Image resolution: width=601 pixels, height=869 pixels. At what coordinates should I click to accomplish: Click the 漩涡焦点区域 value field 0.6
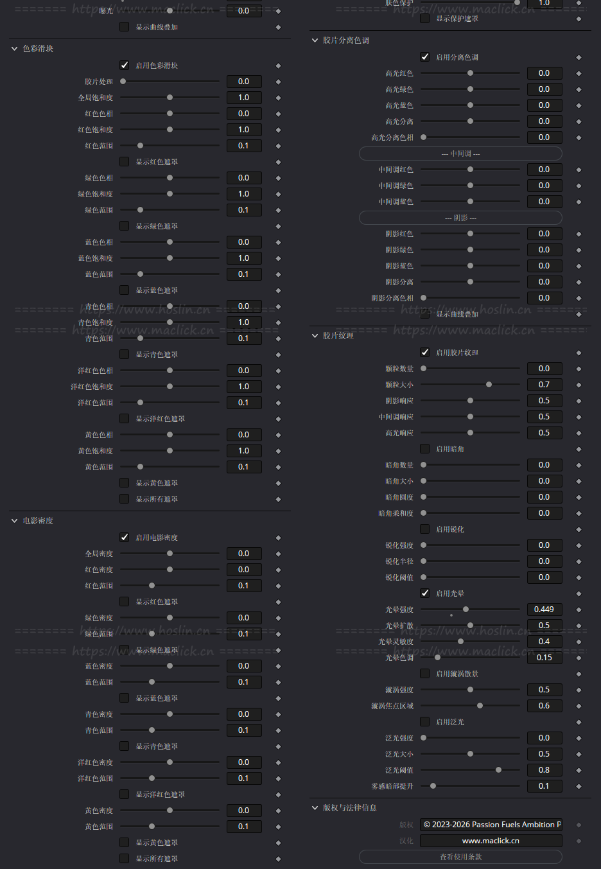pyautogui.click(x=544, y=706)
